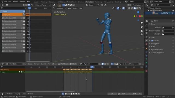Click the eyedropper next to Camera field
The image size is (175, 98).
coord(173,28)
